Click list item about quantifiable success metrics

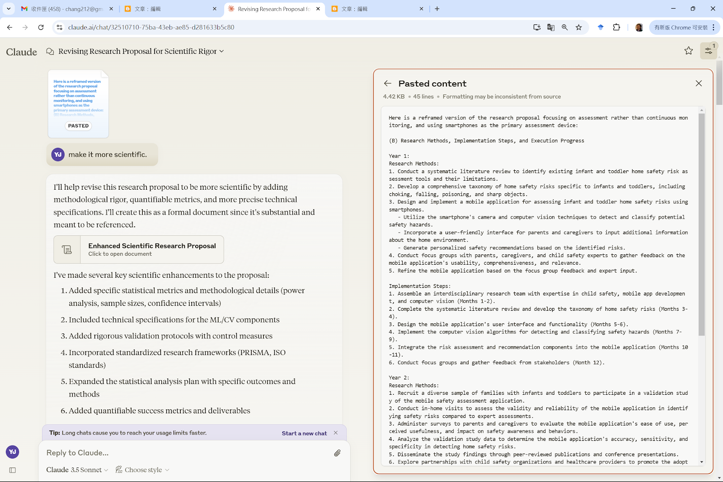(160, 411)
